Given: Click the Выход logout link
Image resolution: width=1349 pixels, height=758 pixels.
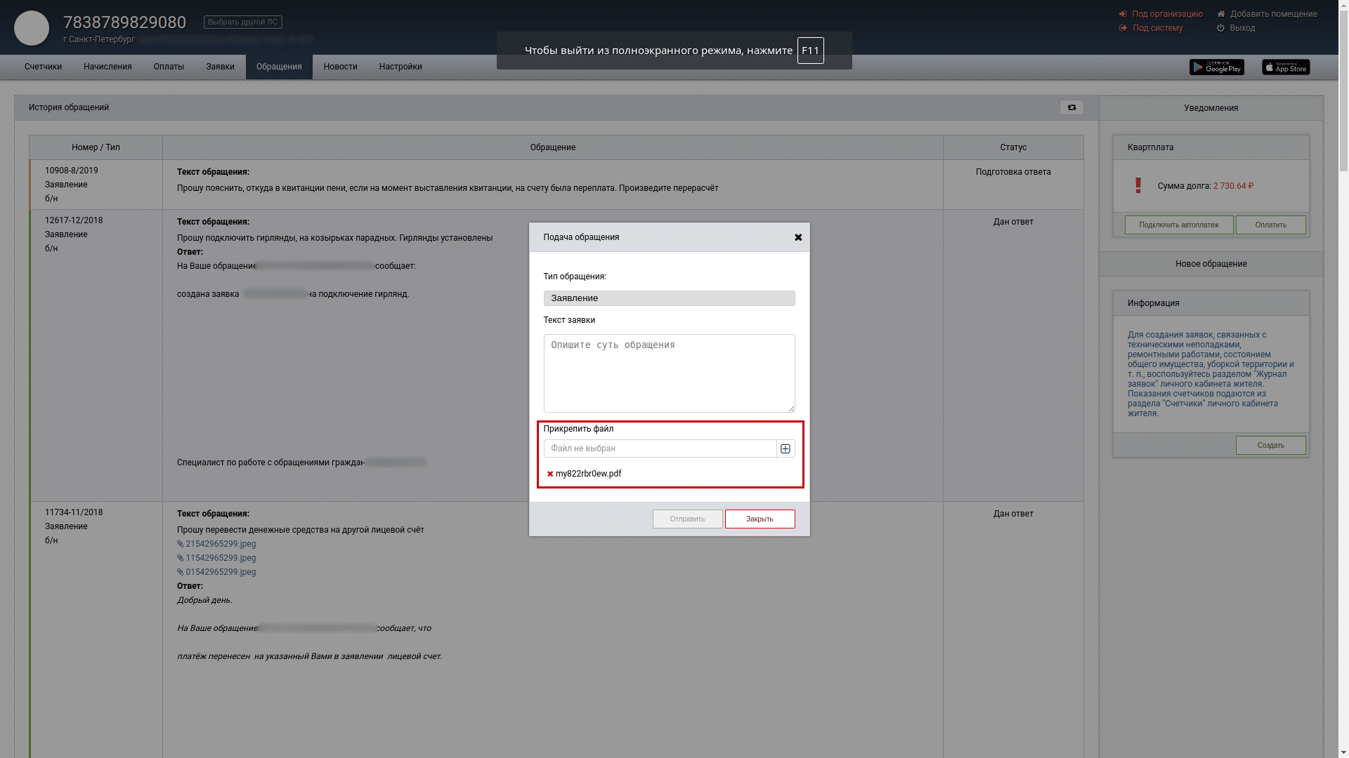Looking at the screenshot, I should click(x=1242, y=28).
